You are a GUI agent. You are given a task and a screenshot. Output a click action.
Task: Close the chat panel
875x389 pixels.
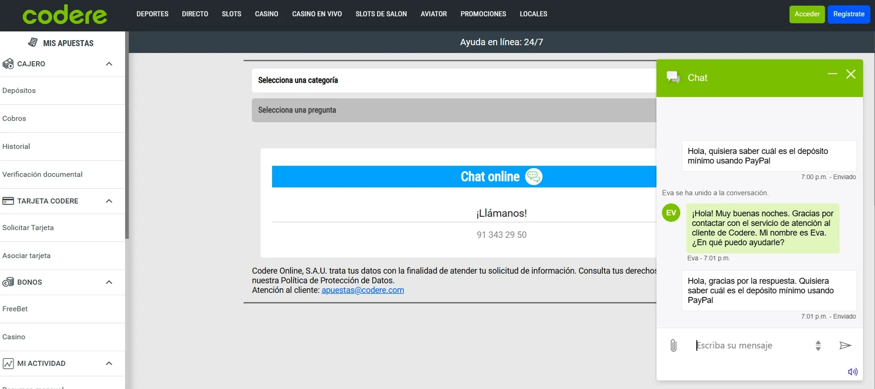pyautogui.click(x=851, y=74)
